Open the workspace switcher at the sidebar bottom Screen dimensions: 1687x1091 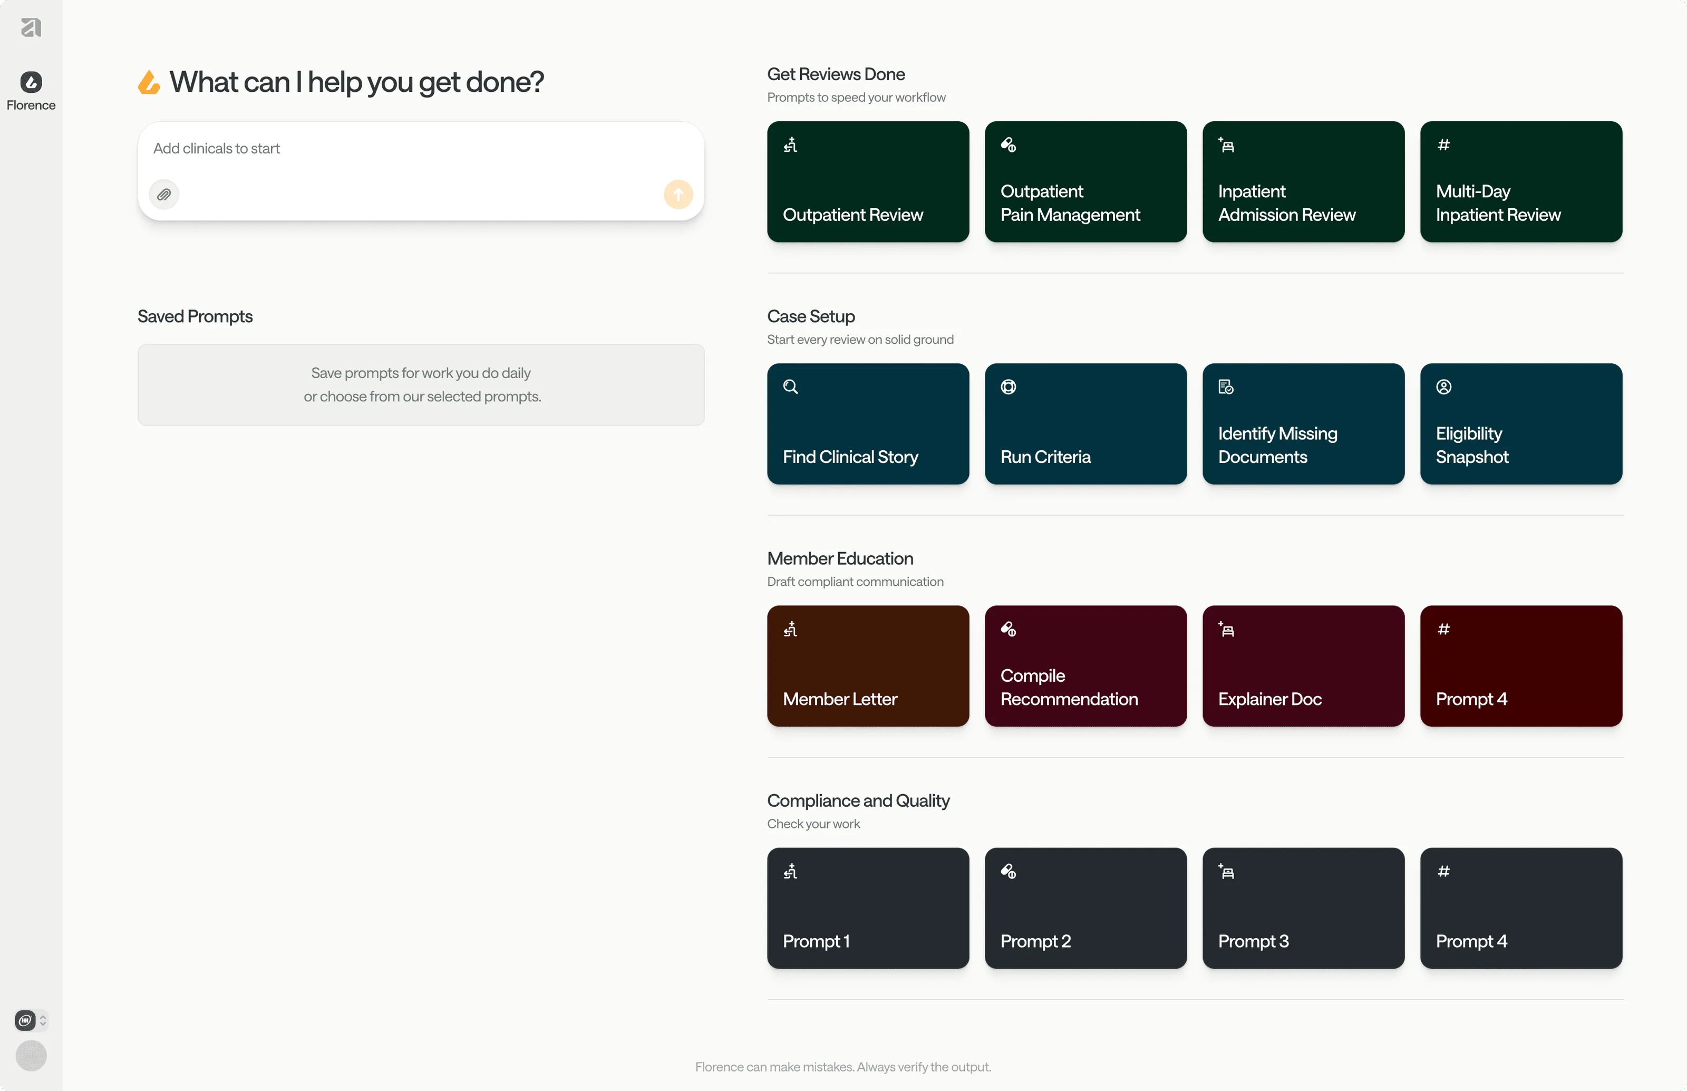point(31,1020)
